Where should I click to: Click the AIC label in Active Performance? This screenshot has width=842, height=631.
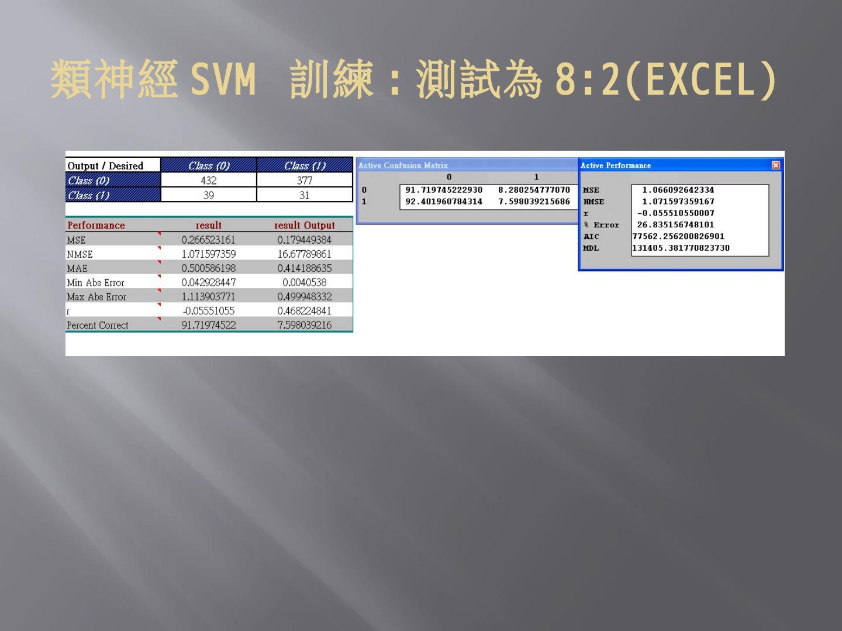[591, 237]
